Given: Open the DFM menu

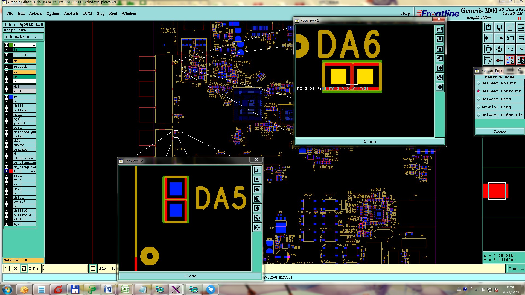Looking at the screenshot, I should pyautogui.click(x=87, y=13).
